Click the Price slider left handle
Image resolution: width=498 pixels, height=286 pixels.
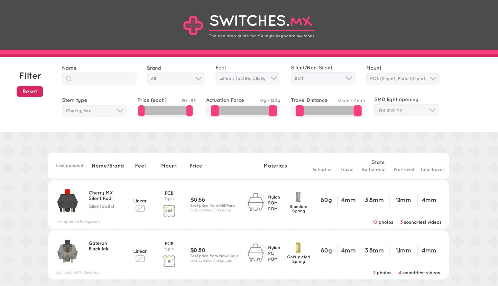pyautogui.click(x=141, y=111)
